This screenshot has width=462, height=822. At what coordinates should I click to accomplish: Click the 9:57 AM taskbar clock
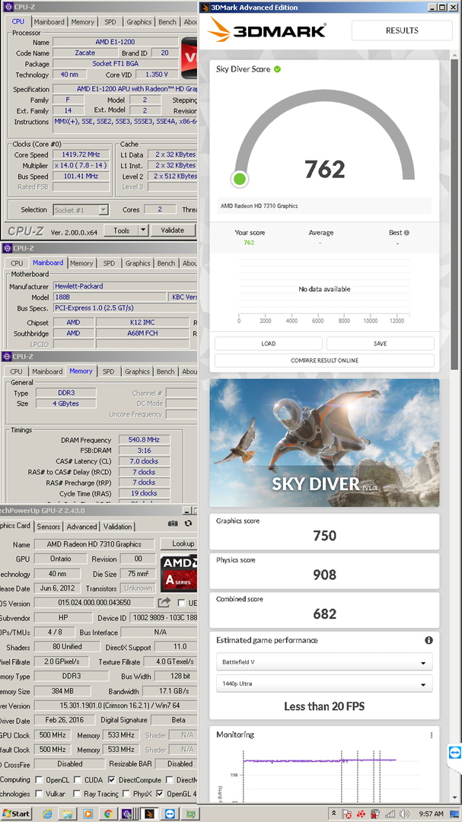431,814
